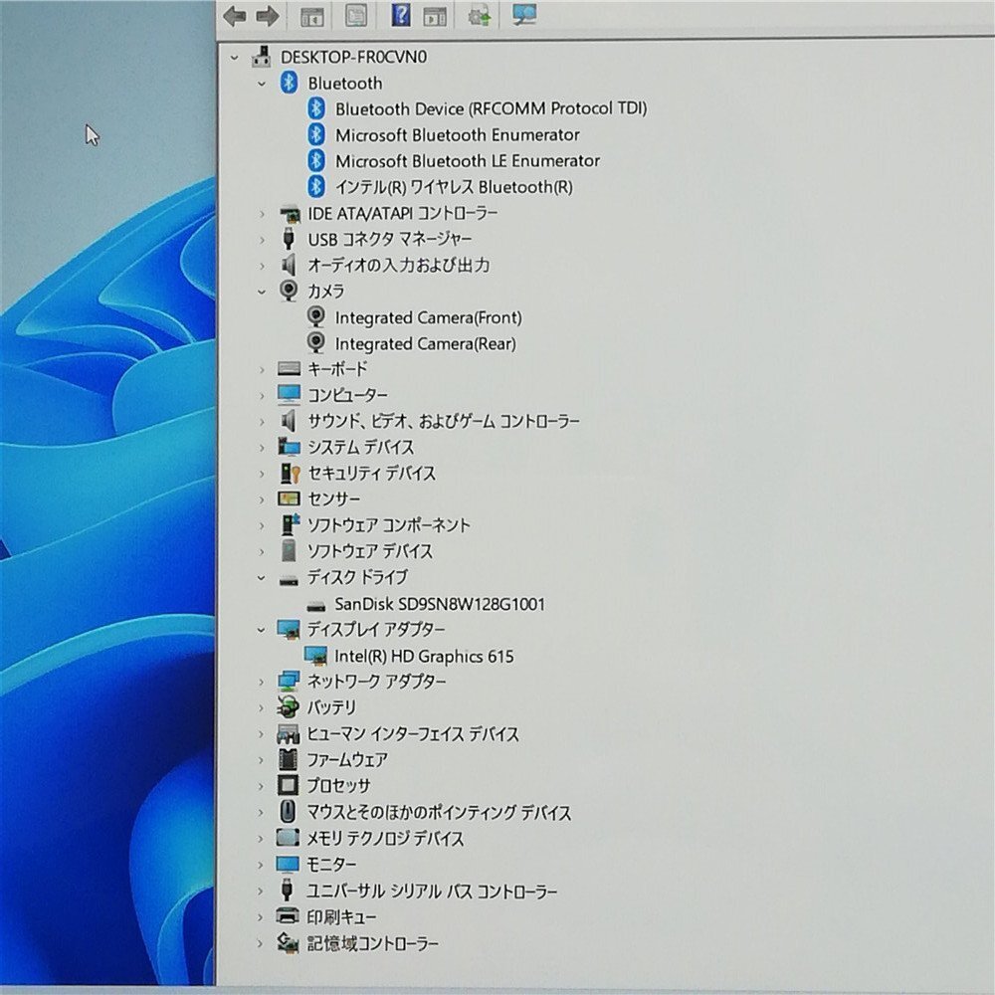Click the ディスプレイ アダプター category icon
995x995 pixels.
point(289,630)
